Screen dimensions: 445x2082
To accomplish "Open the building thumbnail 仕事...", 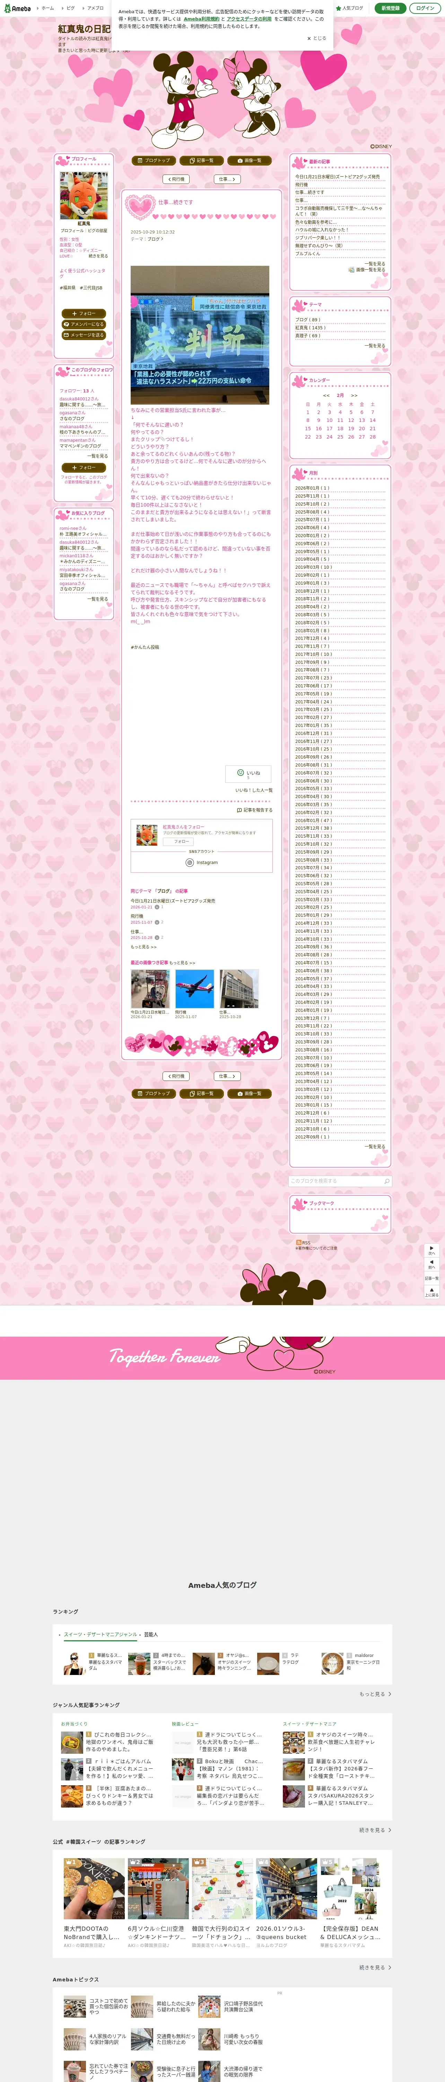I will click(x=239, y=989).
